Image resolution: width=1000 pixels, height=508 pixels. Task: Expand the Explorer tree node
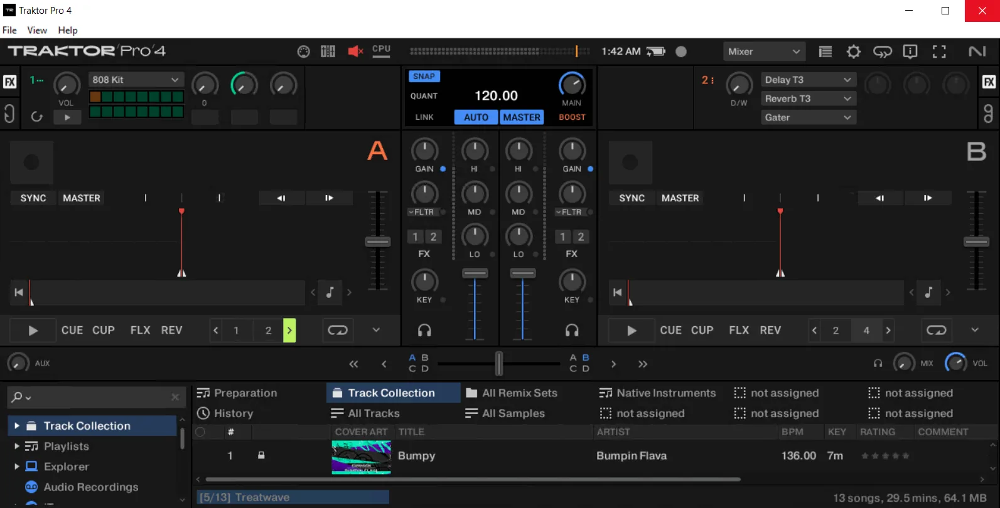17,467
